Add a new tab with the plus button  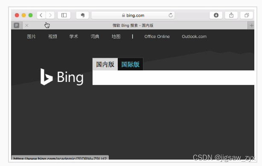click(251, 26)
